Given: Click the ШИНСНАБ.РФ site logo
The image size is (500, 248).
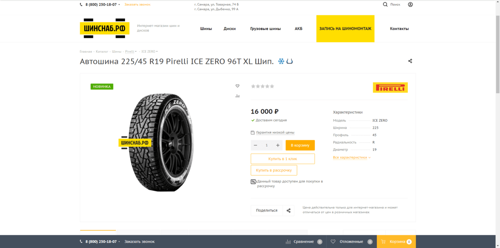Looking at the screenshot, I should pos(104,28).
